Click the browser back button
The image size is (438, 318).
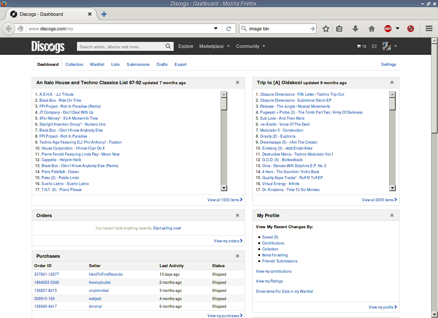(x=9, y=29)
